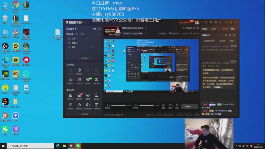Click the 美颜 beauty icon in the control bar
This screenshot has height=149, width=265.
click(163, 106)
